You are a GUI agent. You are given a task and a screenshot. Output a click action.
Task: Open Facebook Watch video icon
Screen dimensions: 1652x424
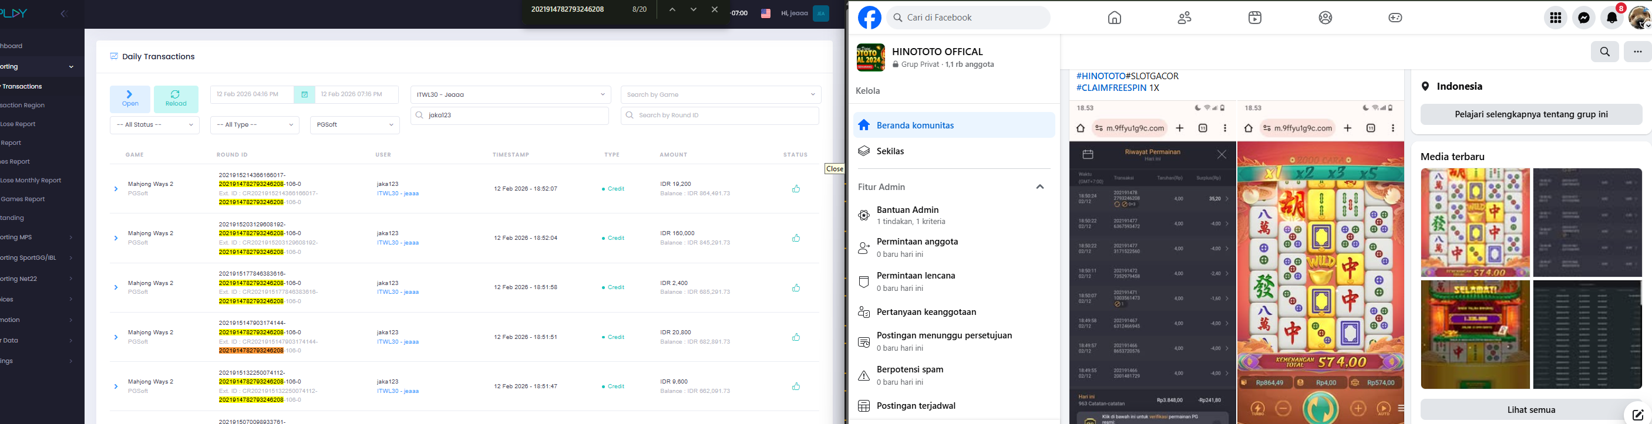(1255, 18)
